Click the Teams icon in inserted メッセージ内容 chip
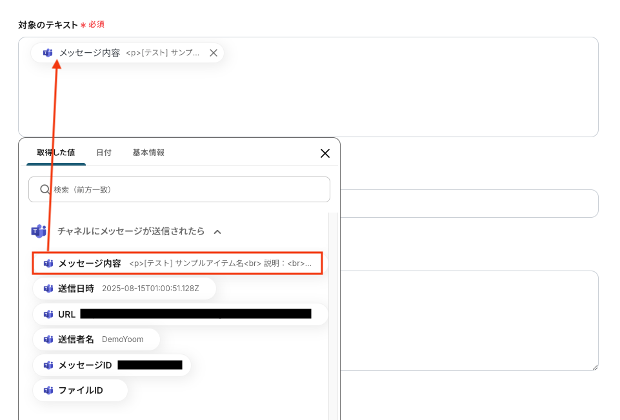The width and height of the screenshot is (620, 420). [48, 53]
